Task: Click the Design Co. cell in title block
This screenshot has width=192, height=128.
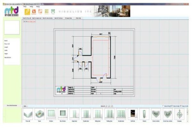Action: click(x=71, y=87)
